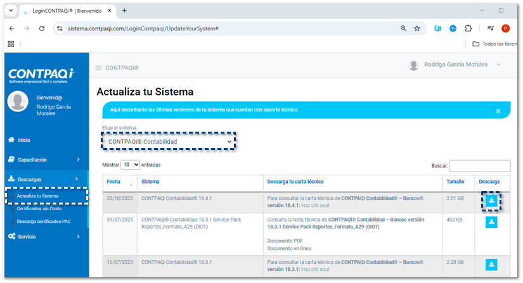The width and height of the screenshot is (523, 283).
Task: Close the blue information banner
Action: pyautogui.click(x=498, y=111)
